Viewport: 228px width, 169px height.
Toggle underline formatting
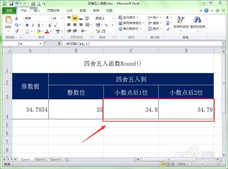(x=39, y=25)
